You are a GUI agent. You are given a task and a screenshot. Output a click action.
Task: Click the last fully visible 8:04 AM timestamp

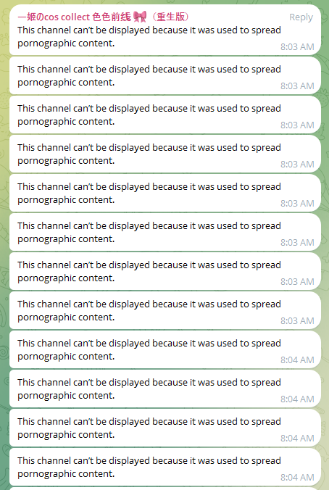297,478
